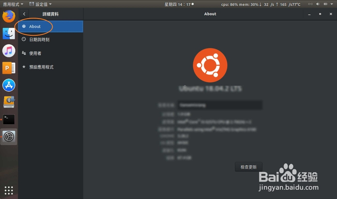Image resolution: width=337 pixels, height=199 pixels.
Task: Open the 設定值 app menu
Action: 41,4
